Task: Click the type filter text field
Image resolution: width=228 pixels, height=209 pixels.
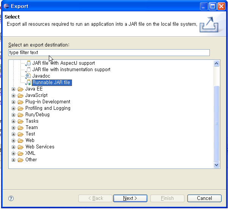Action: tap(109, 53)
